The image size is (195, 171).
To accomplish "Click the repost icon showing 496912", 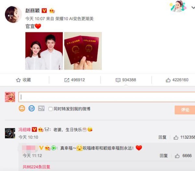I will click(67, 80).
